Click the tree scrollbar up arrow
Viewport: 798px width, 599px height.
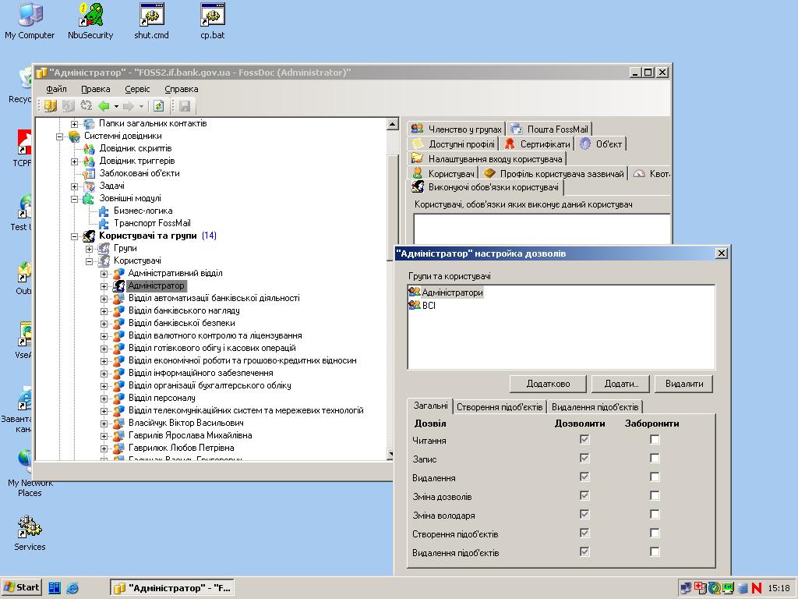tap(393, 124)
